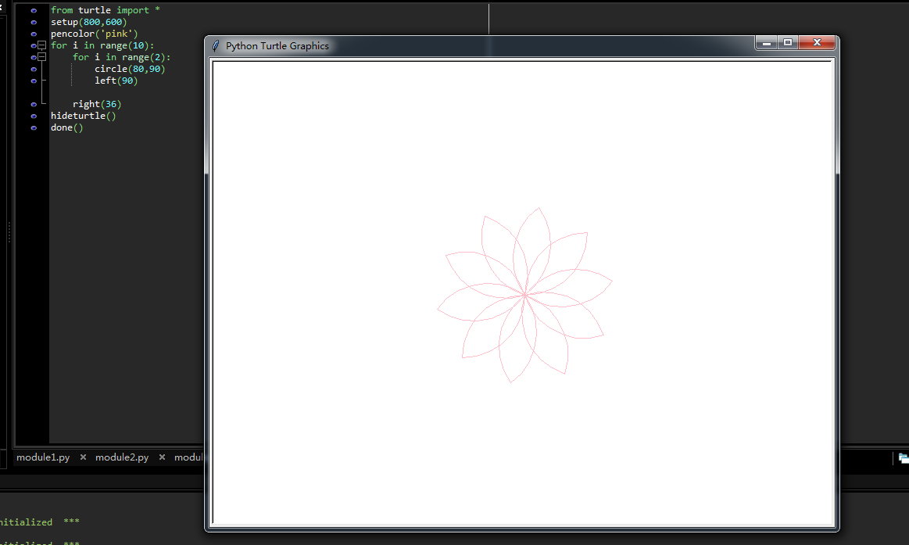Place cursor in 'from turtle import *' code
Screen dimensions: 909x545
(105, 10)
